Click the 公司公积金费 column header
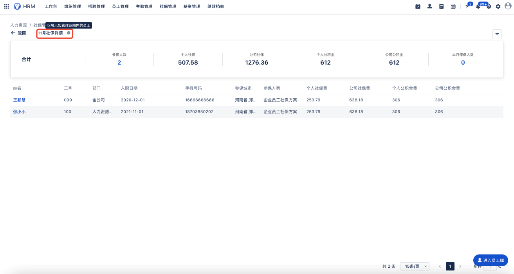The height and width of the screenshot is (274, 514). click(x=447, y=88)
